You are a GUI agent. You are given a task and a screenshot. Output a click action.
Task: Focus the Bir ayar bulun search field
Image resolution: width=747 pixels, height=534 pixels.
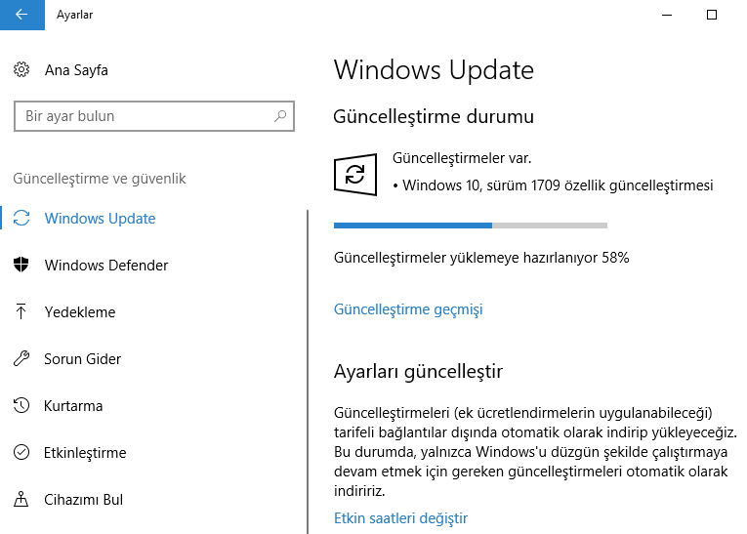tap(146, 116)
